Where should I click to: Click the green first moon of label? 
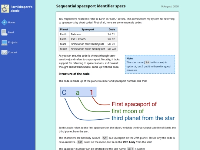(x=128, y=111)
